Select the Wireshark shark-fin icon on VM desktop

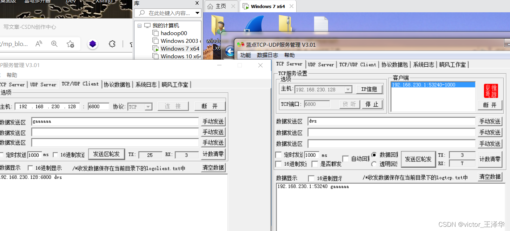coord(253,24)
